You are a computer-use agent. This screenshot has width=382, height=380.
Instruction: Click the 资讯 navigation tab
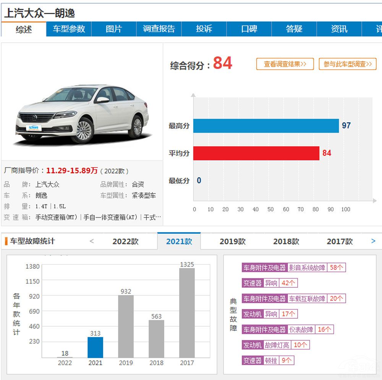coord(339,29)
